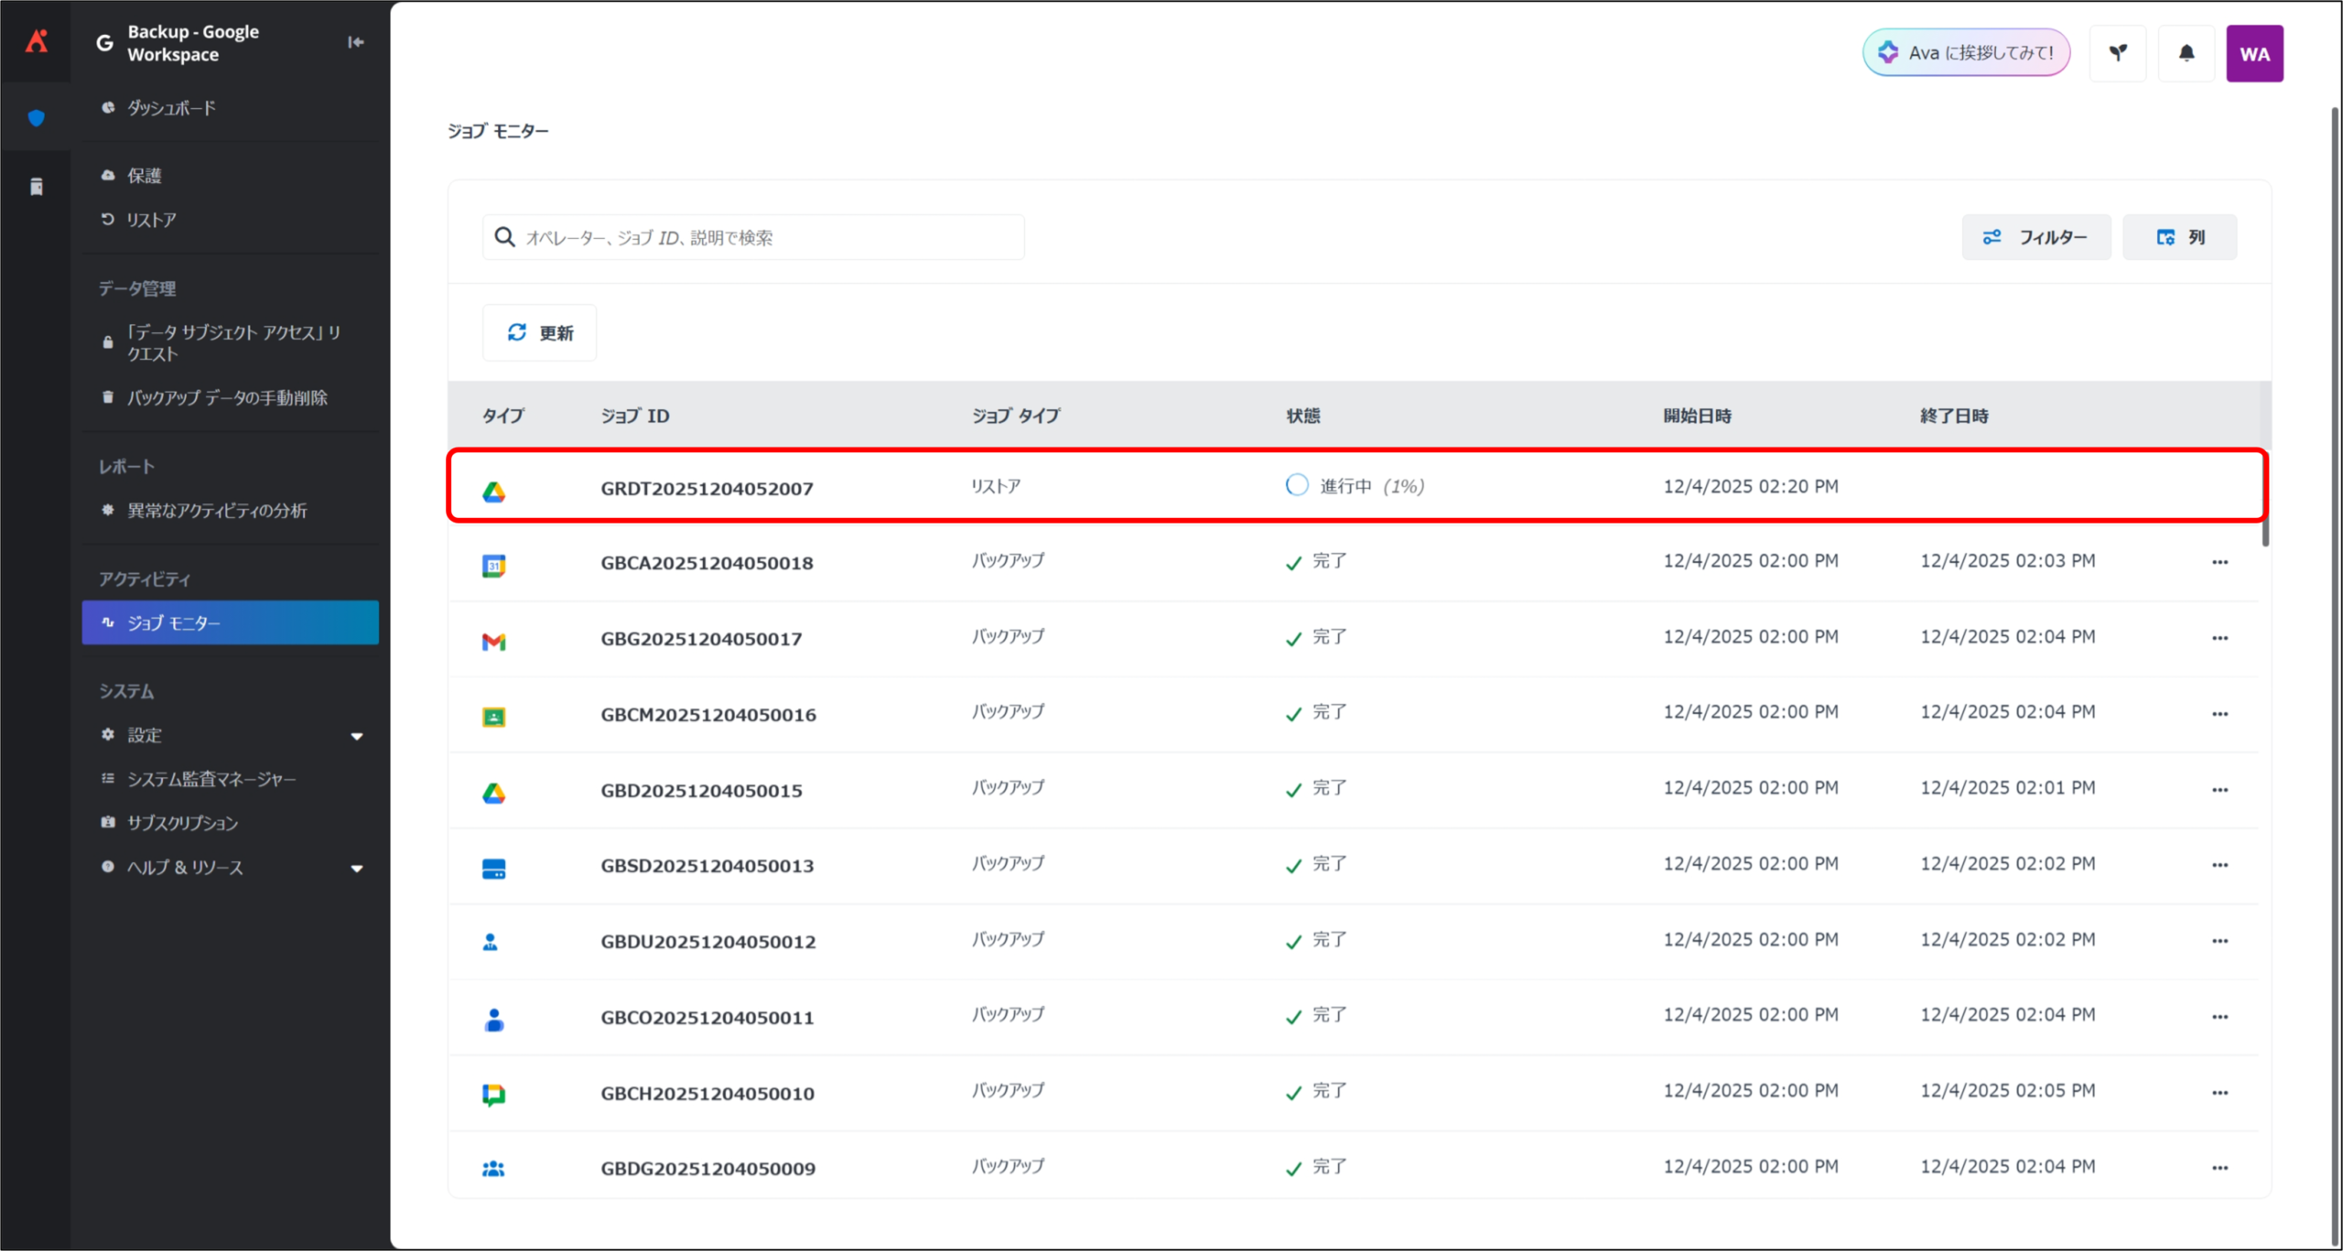Open more options for job GBDG20251204050009
This screenshot has width=2343, height=1251.
[2219, 1168]
